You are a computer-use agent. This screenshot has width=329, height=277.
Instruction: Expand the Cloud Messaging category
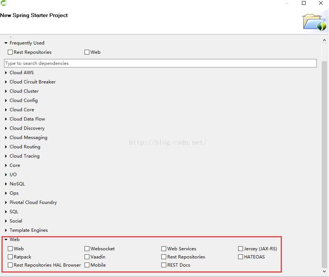point(6,137)
